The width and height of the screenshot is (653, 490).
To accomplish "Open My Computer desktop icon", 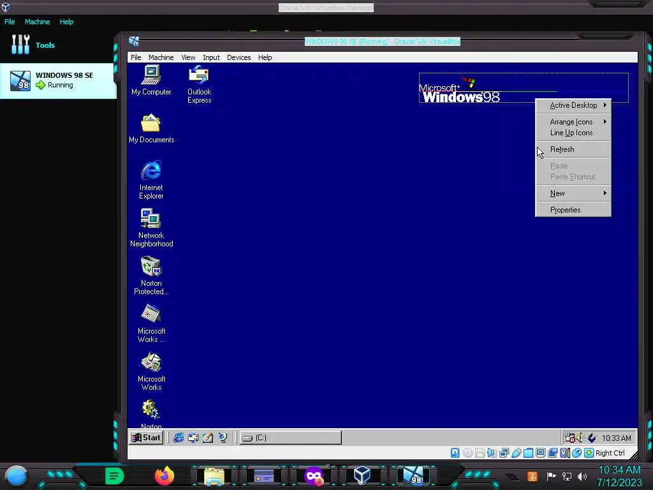I will (150, 80).
